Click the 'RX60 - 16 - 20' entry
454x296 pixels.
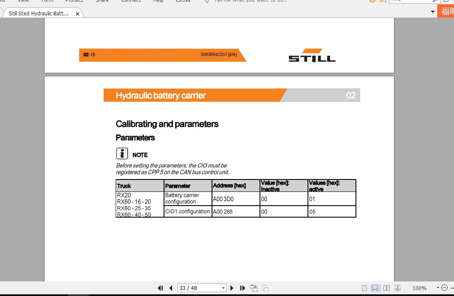point(134,202)
